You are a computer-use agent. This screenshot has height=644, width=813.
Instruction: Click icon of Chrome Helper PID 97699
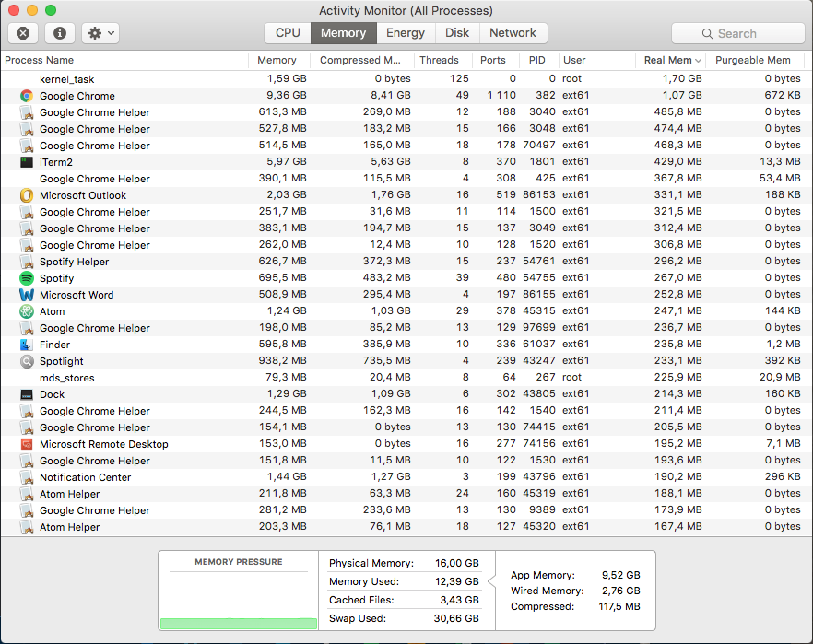click(27, 328)
